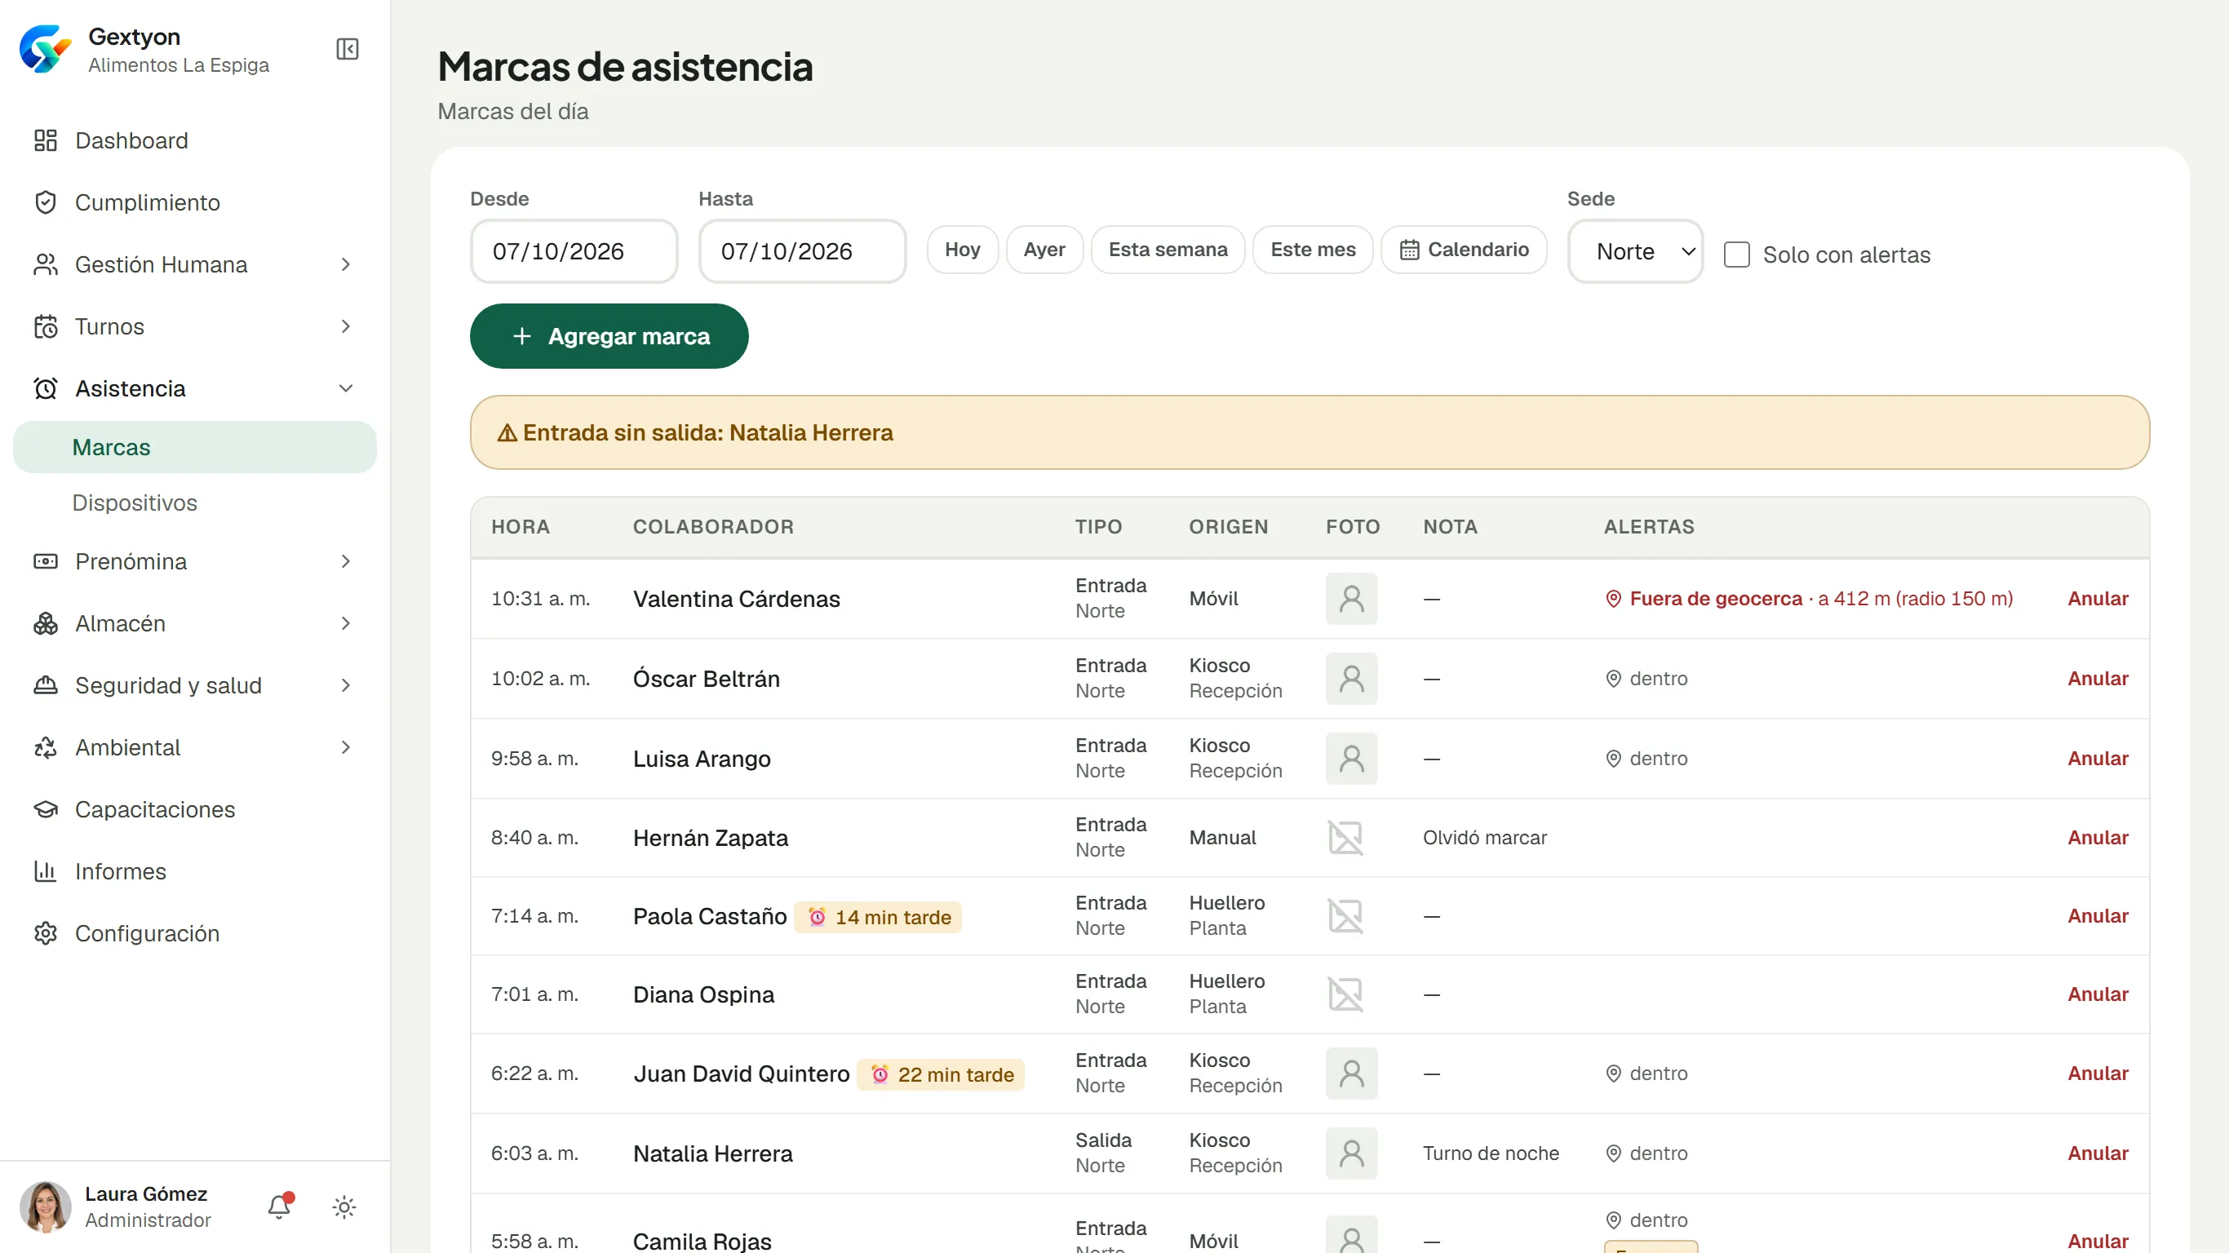This screenshot has height=1253, width=2229.
Task: Expand Turnos submenu
Action: (195, 326)
